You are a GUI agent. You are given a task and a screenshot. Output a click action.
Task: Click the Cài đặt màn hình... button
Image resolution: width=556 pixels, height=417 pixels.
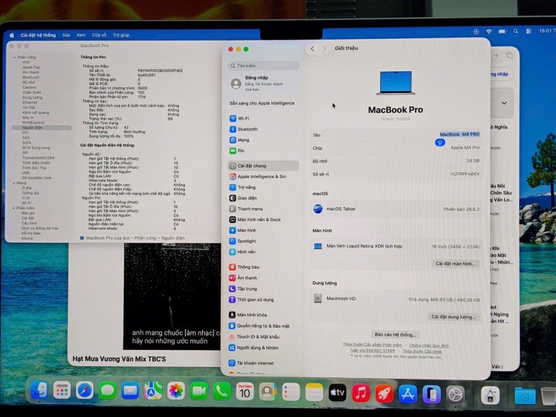click(x=456, y=263)
